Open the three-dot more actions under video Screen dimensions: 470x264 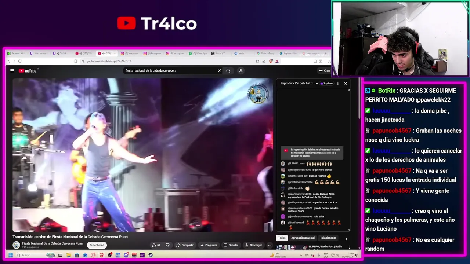270,245
